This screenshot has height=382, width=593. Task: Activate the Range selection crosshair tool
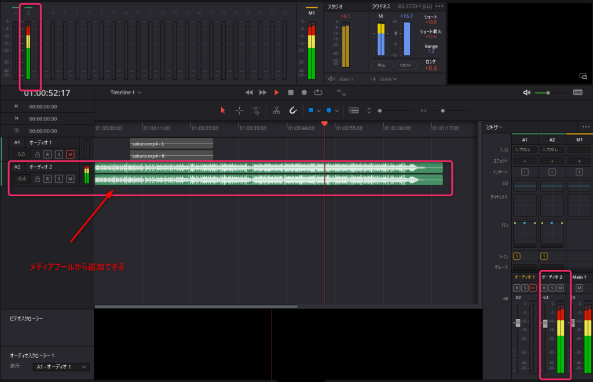(x=239, y=110)
